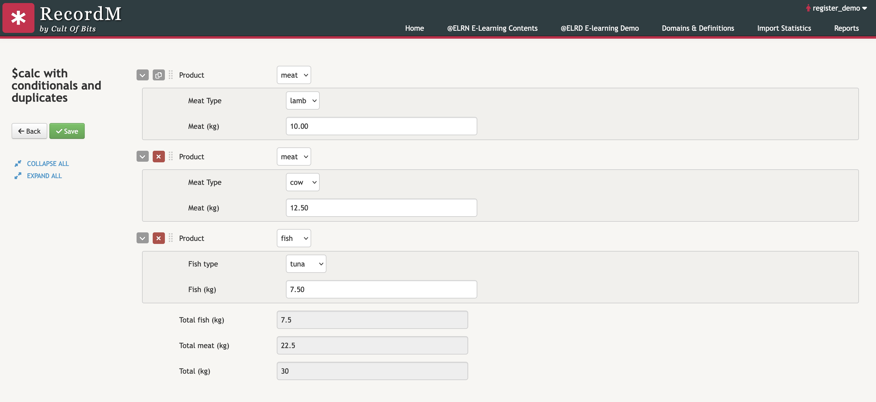
Task: Open Import Statistics page
Action: pyautogui.click(x=784, y=28)
